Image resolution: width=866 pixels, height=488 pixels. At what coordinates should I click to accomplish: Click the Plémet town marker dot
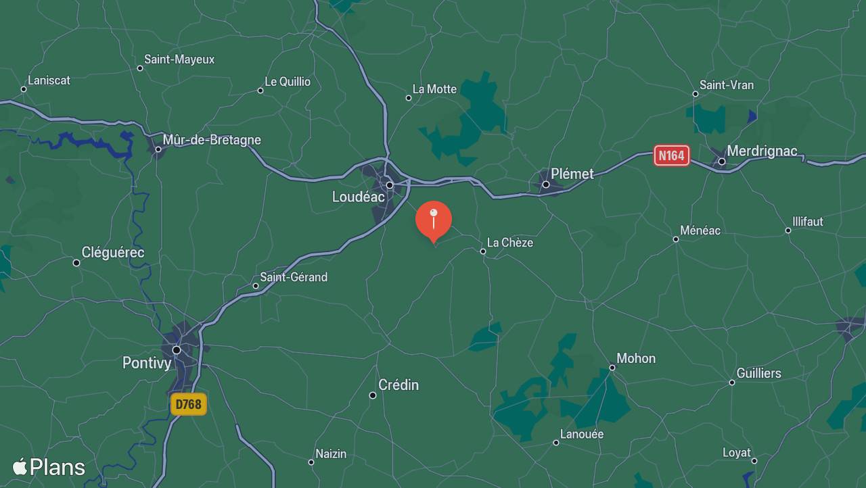(546, 185)
